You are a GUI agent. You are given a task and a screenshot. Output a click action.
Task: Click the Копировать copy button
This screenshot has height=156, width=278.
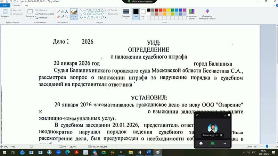click(x=17, y=14)
